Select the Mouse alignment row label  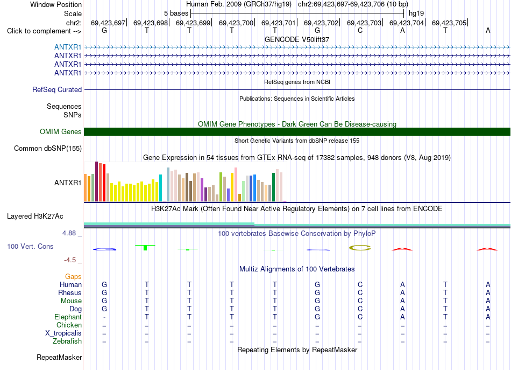(x=71, y=301)
